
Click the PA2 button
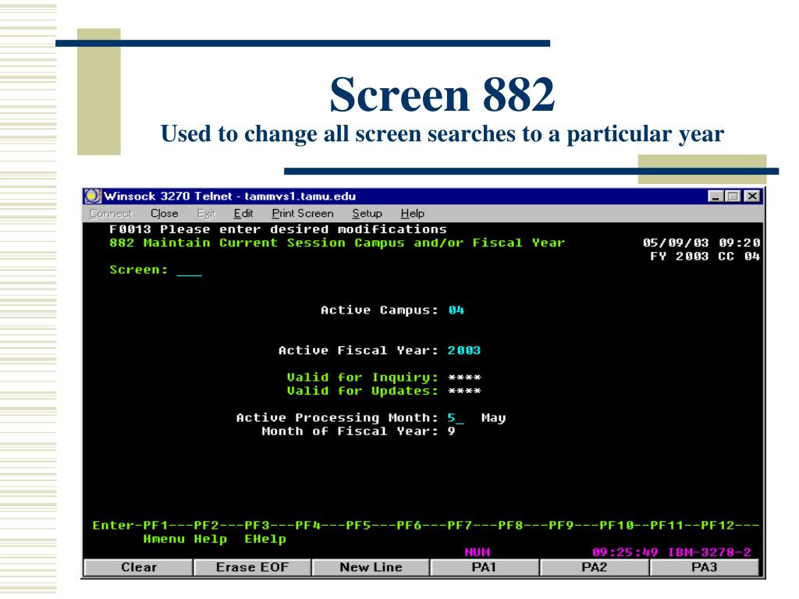[594, 568]
